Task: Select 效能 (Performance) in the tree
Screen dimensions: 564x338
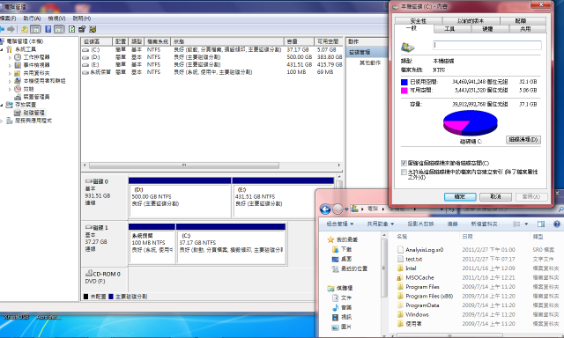Action: coord(28,89)
